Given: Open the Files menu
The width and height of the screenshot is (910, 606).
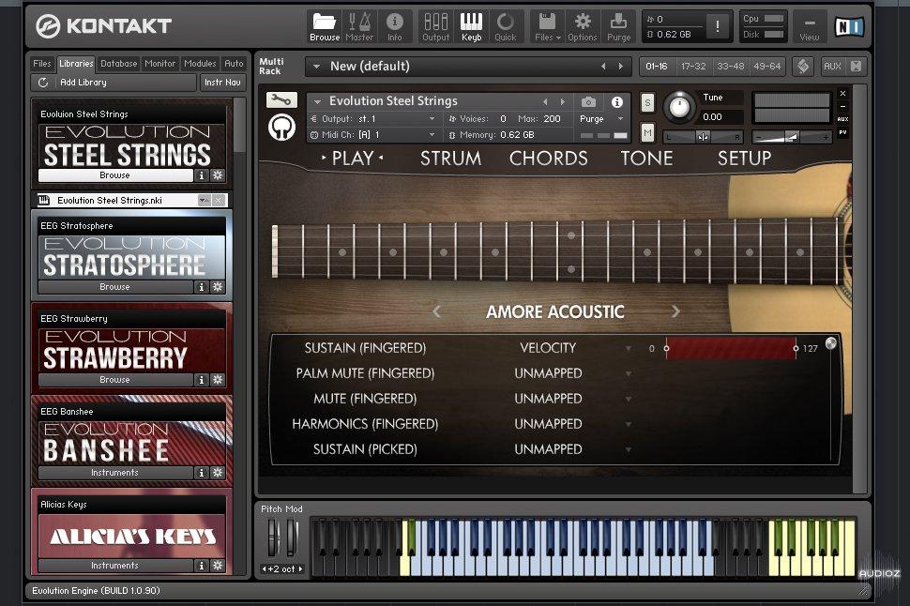Looking at the screenshot, I should (547, 26).
